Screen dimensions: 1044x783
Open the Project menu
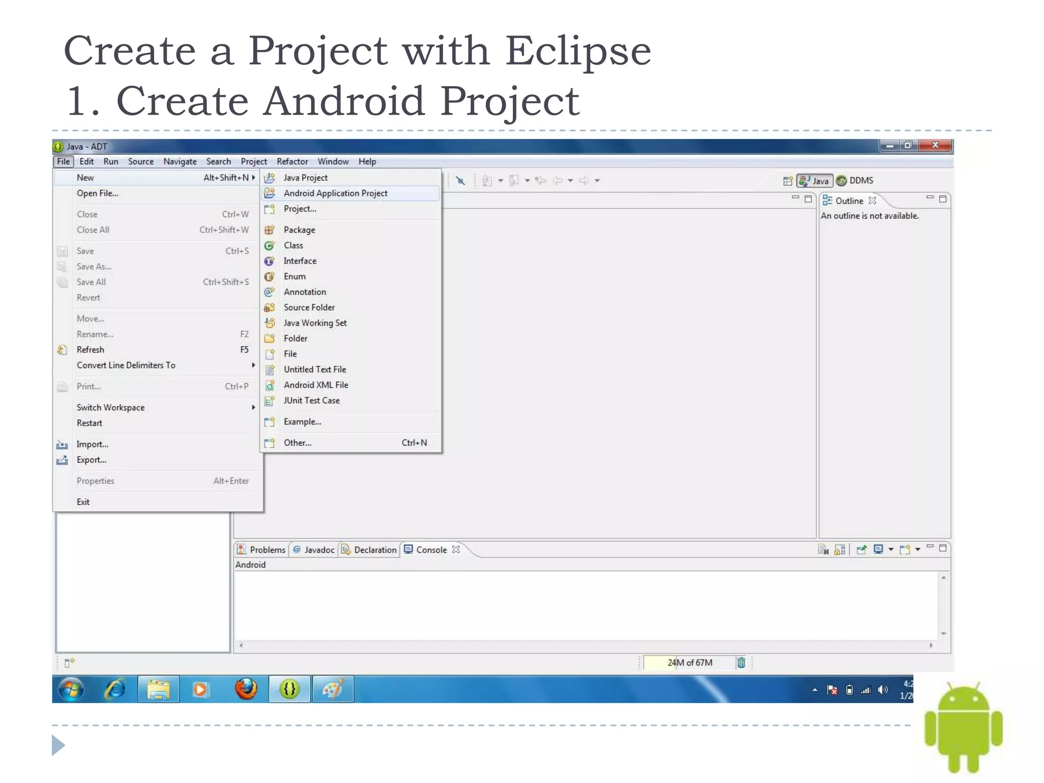point(254,162)
